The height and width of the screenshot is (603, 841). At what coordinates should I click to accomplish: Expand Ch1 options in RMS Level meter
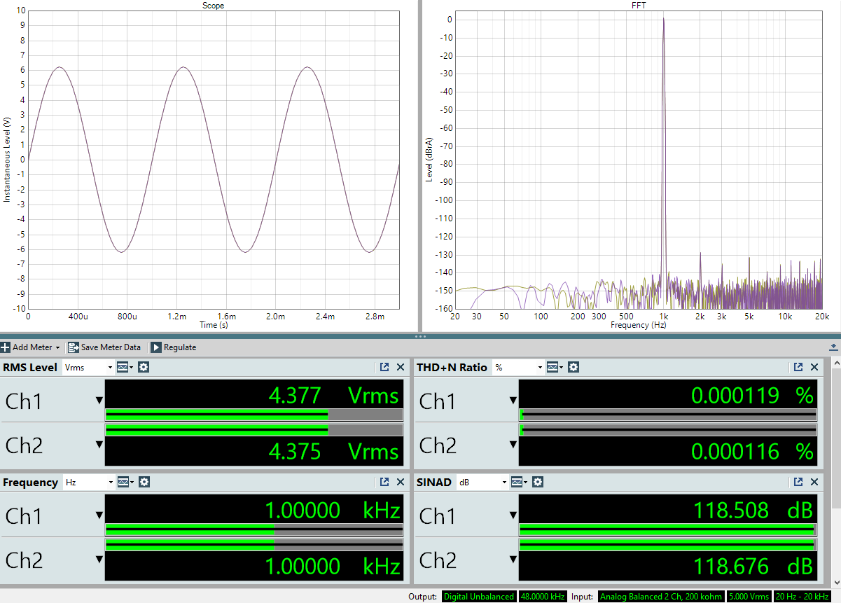pyautogui.click(x=99, y=401)
